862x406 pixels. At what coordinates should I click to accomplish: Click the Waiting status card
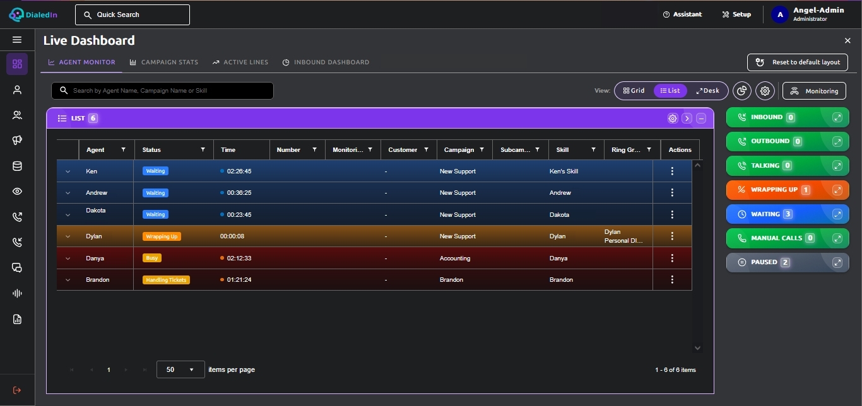pos(788,214)
